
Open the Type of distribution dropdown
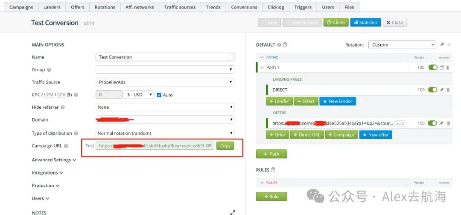click(165, 133)
